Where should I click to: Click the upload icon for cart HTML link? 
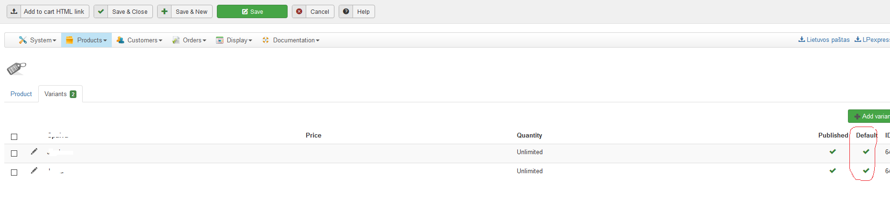click(14, 11)
